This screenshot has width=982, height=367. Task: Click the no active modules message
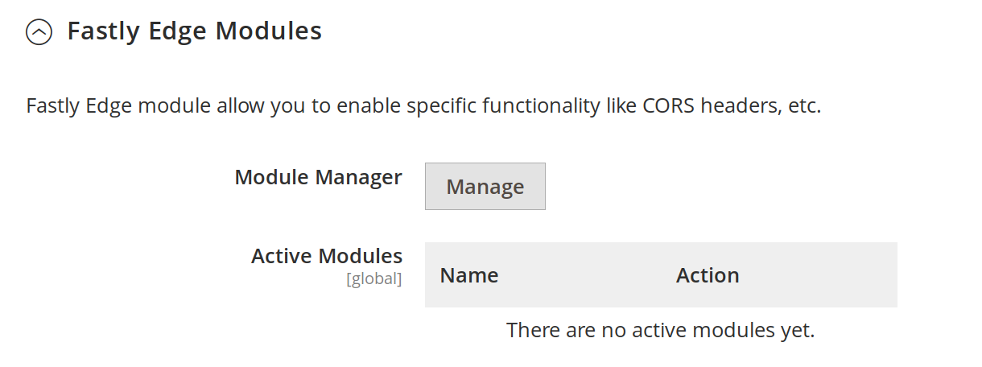(660, 330)
